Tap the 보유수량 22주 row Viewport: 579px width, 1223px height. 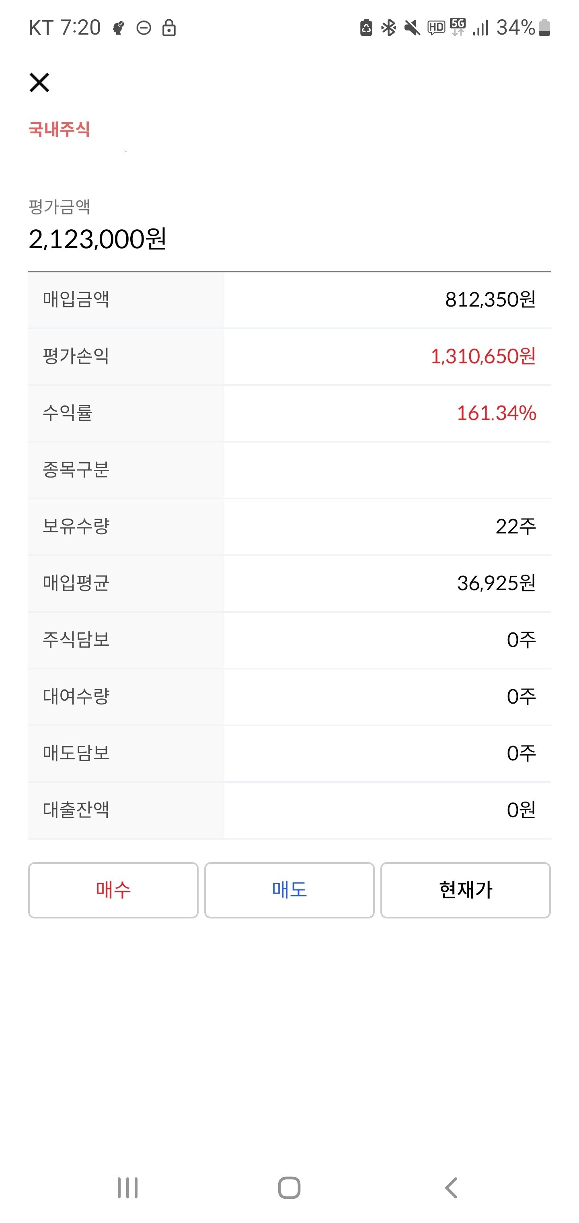coord(289,526)
